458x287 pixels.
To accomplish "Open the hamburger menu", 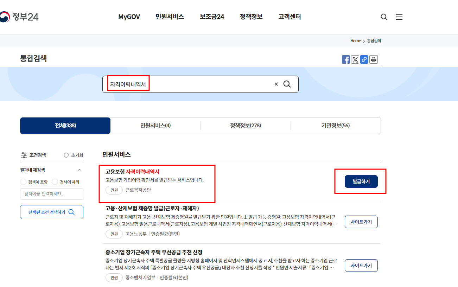I will pyautogui.click(x=399, y=17).
